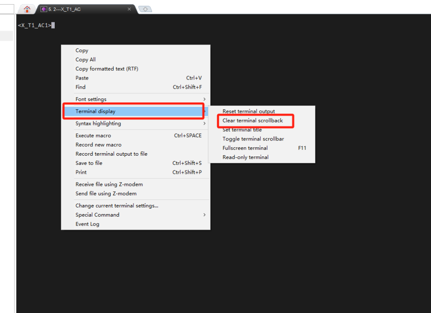Click Copy All in context menu
The width and height of the screenshot is (431, 313).
click(85, 60)
